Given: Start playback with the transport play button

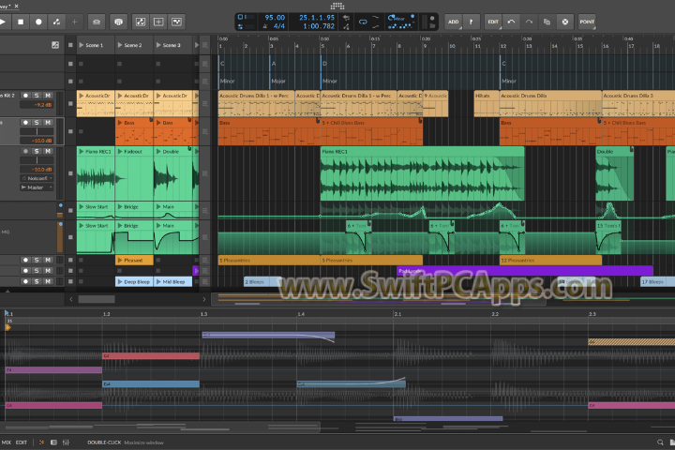Looking at the screenshot, I should pos(4,22).
